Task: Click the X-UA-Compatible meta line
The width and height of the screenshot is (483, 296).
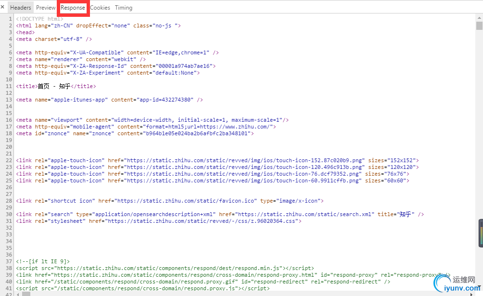Action: point(117,52)
